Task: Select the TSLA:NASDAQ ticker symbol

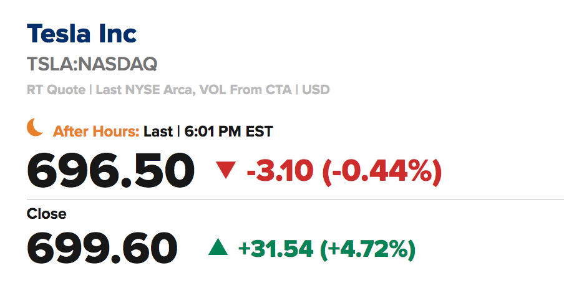Action: (x=92, y=64)
